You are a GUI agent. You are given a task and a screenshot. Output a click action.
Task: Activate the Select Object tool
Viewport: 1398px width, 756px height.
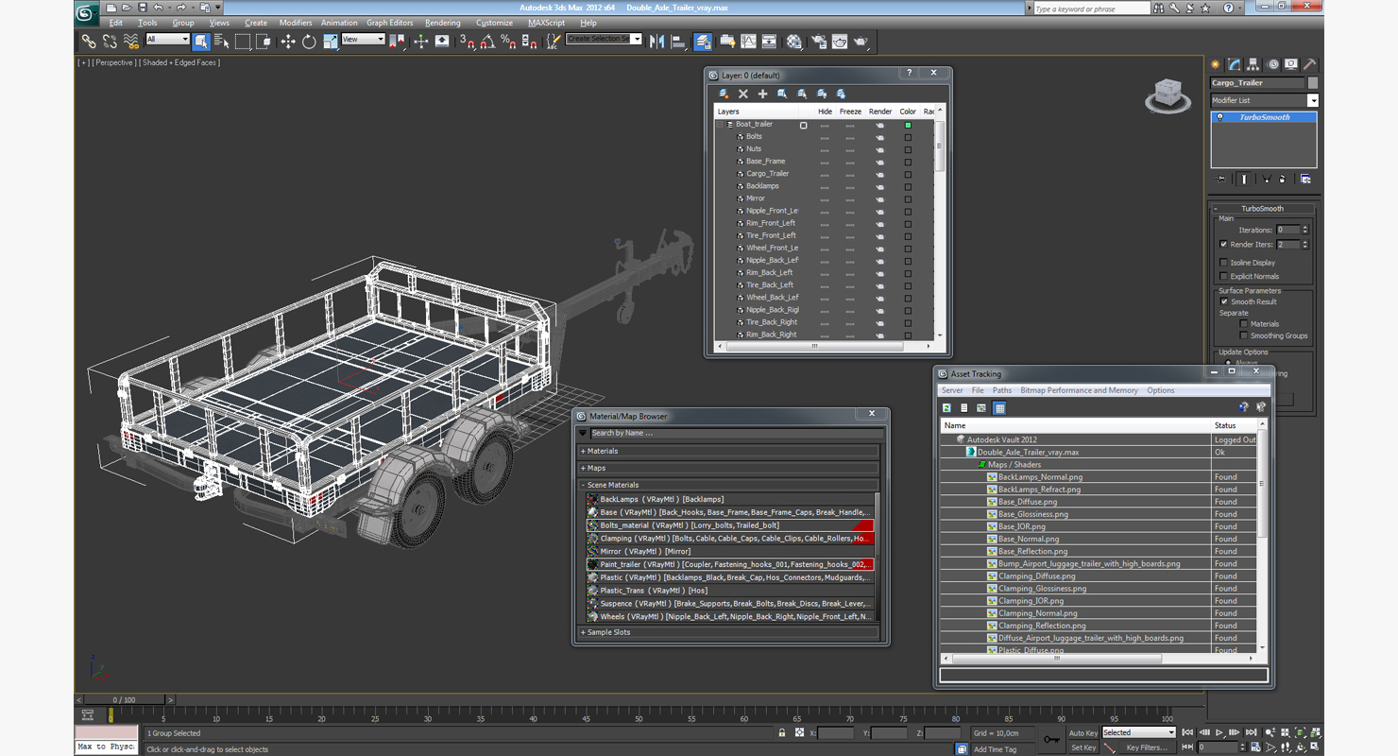[x=201, y=42]
